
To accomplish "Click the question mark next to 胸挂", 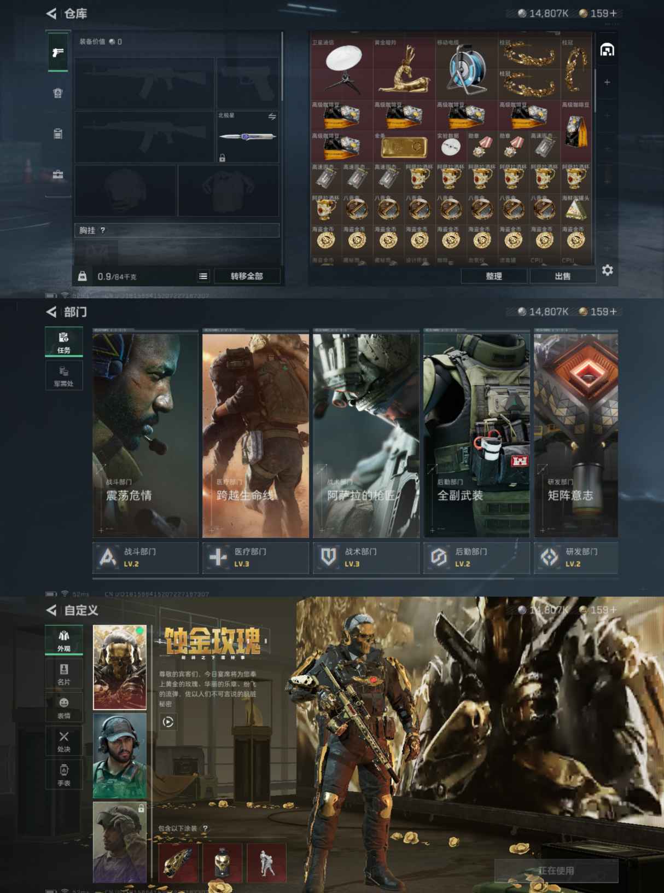I will coord(103,230).
